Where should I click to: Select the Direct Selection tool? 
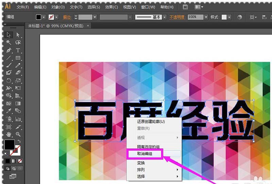pos(18,35)
